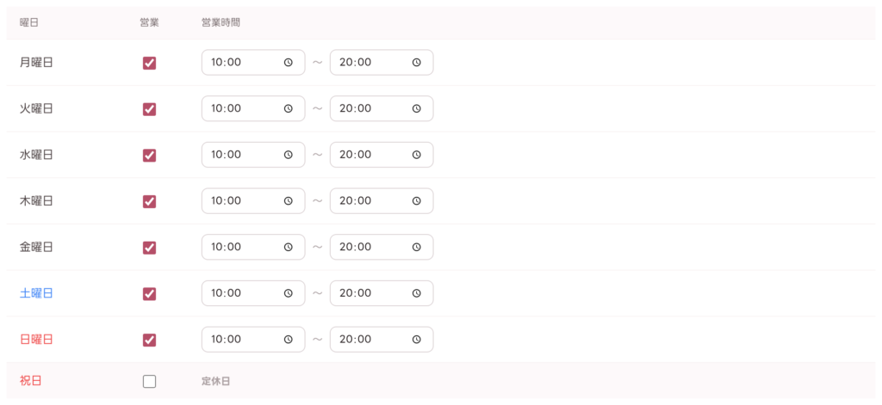This screenshot has height=405, width=882.
Task: Open clock picker for Thursday opening time
Action: pyautogui.click(x=288, y=200)
